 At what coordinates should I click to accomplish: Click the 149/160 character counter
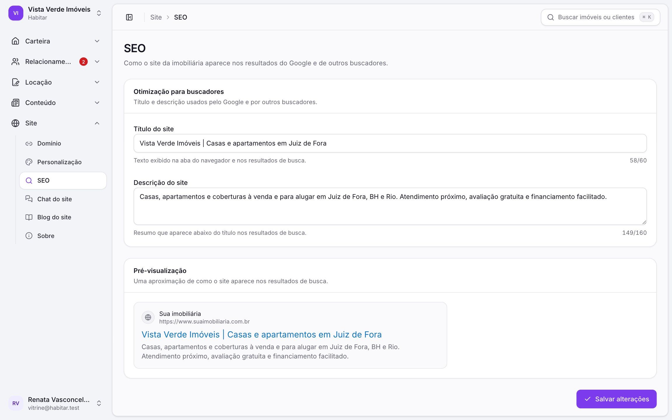pyautogui.click(x=634, y=233)
